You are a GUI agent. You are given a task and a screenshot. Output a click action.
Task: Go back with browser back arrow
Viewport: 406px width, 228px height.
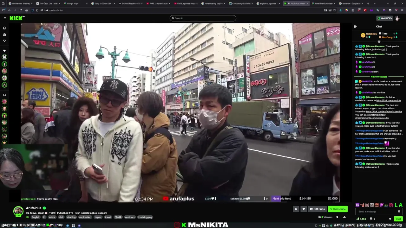tap(10, 10)
